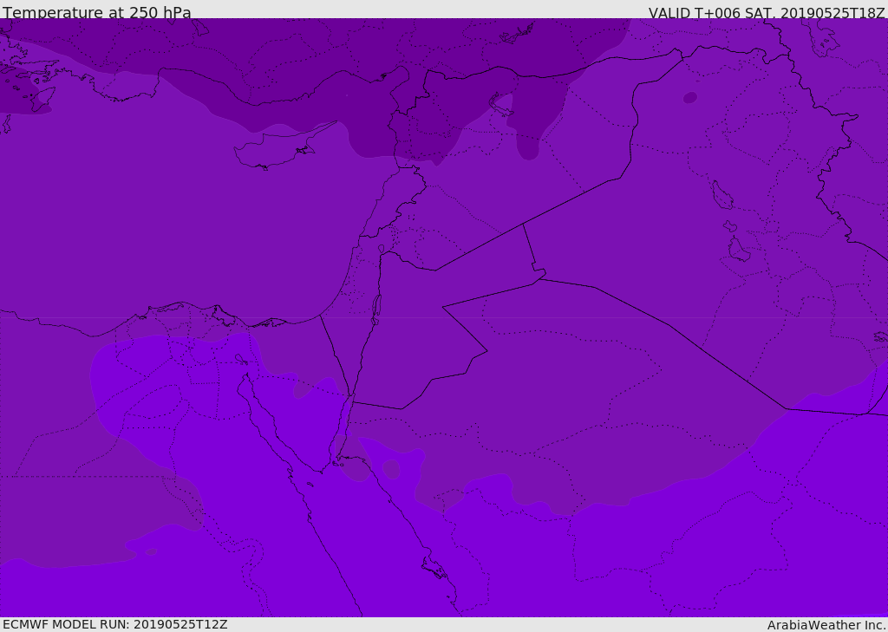Screen dimensions: 888x632
Task: Click the 'VALID T+006 SAT. 20190525T18Z' label
Action: (767, 12)
